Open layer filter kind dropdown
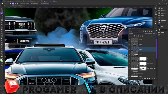 pos(134,31)
